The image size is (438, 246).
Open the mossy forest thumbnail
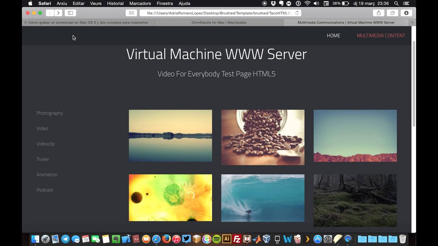point(355,201)
